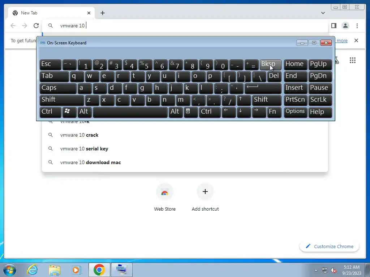
Task: Open the Chrome side panel icon
Action: [x=334, y=26]
